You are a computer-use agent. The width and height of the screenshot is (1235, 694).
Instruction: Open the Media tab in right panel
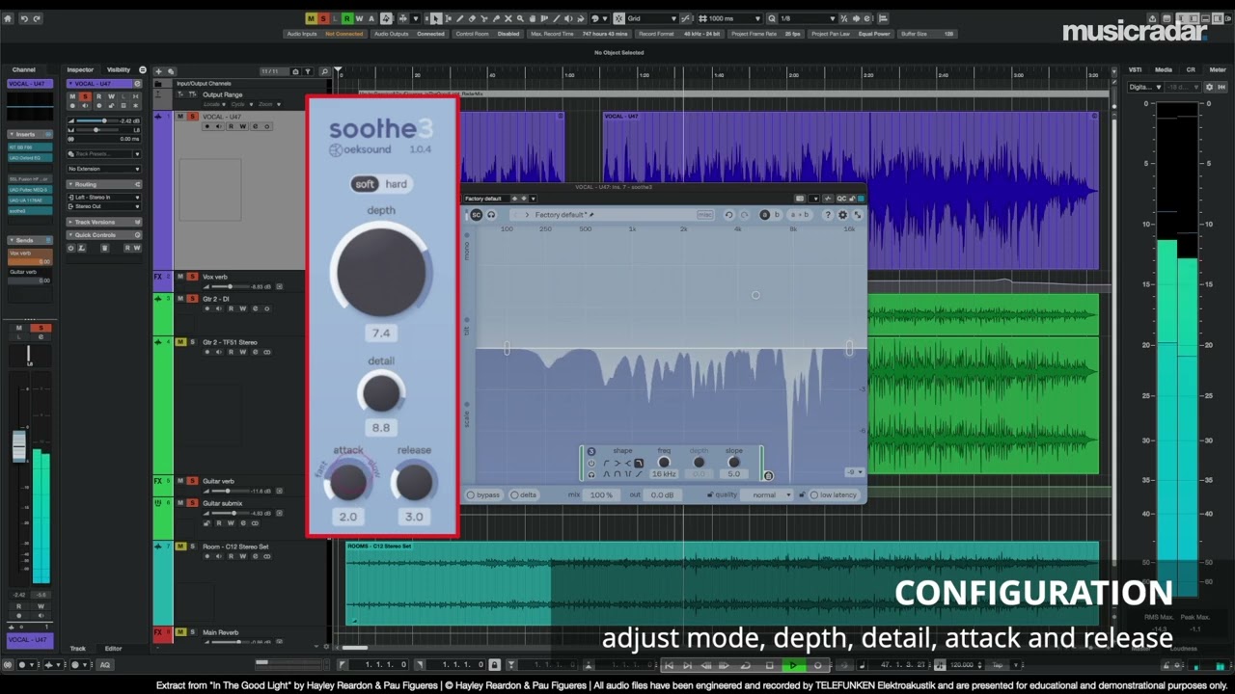1164,69
